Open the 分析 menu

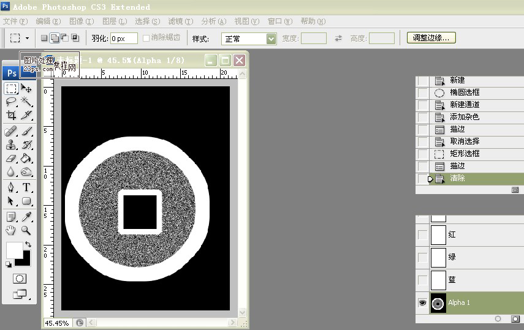[213, 21]
